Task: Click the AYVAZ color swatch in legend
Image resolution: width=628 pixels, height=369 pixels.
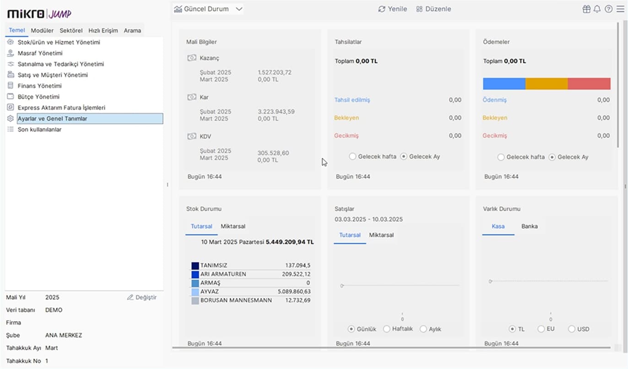Action: tap(195, 292)
